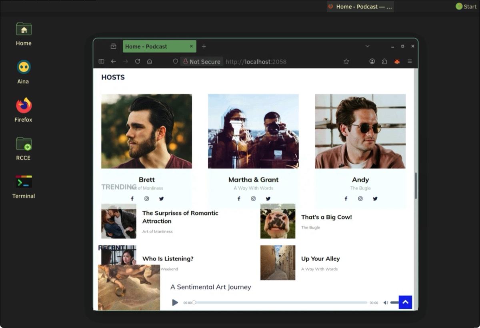Go to the browser home page icon
This screenshot has height=328, width=480.
[x=150, y=62]
